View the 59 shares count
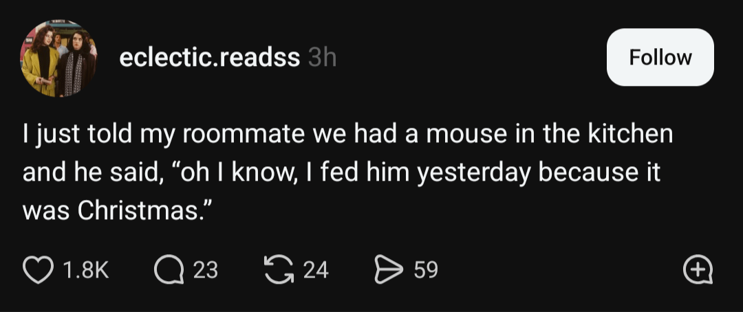 point(425,270)
